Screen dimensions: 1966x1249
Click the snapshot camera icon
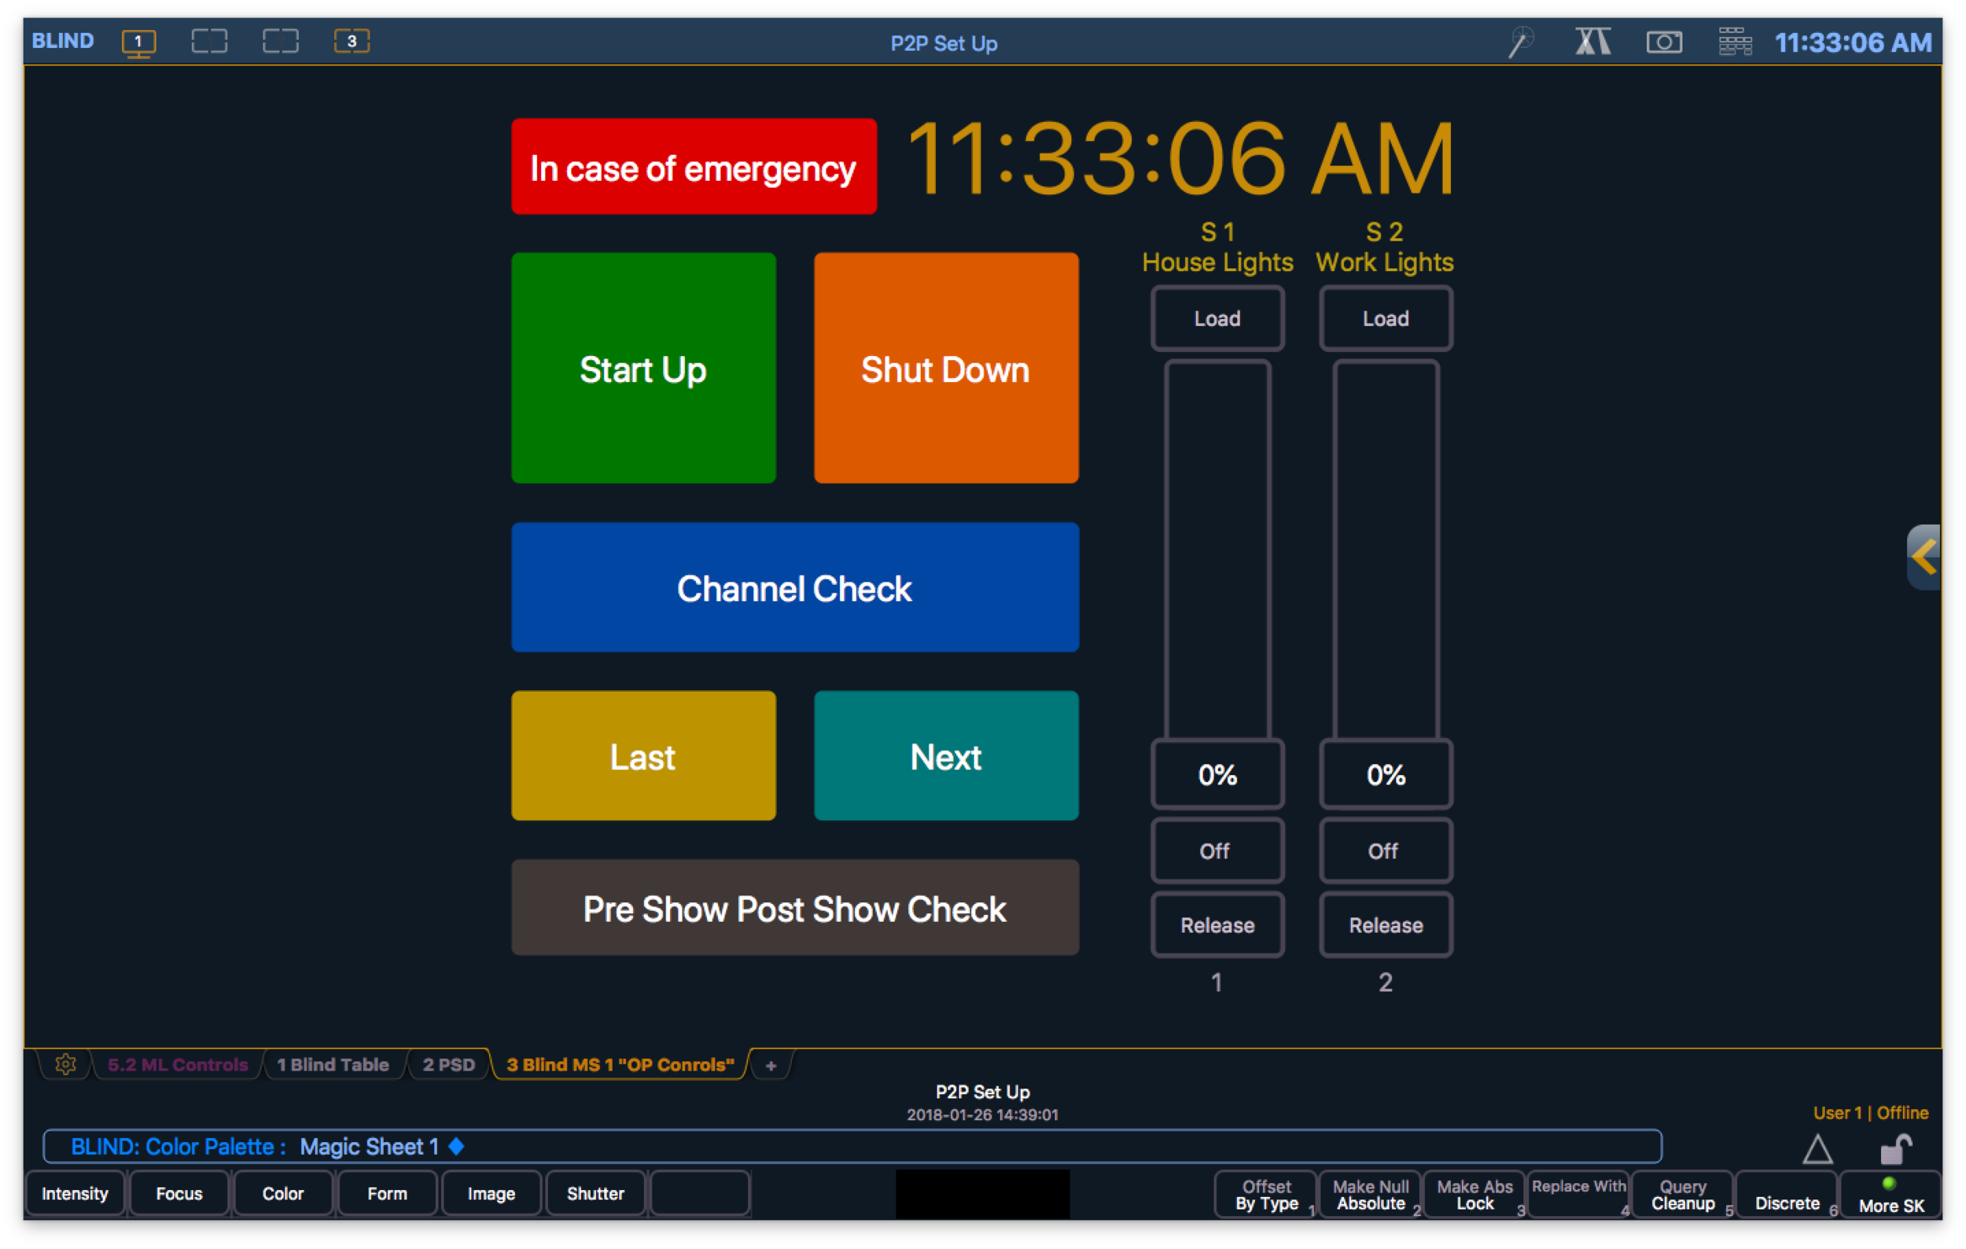[1663, 42]
